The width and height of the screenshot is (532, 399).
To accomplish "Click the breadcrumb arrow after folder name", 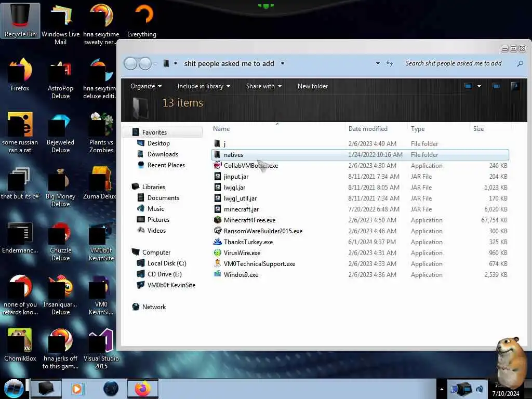I will (282, 63).
